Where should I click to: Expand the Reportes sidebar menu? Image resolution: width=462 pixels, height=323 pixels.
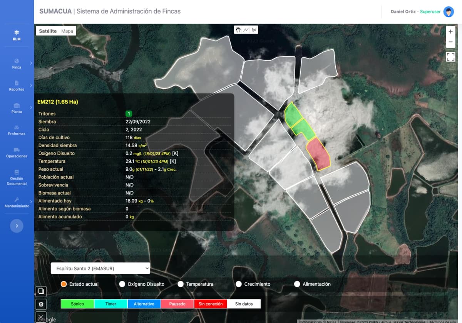click(x=17, y=86)
